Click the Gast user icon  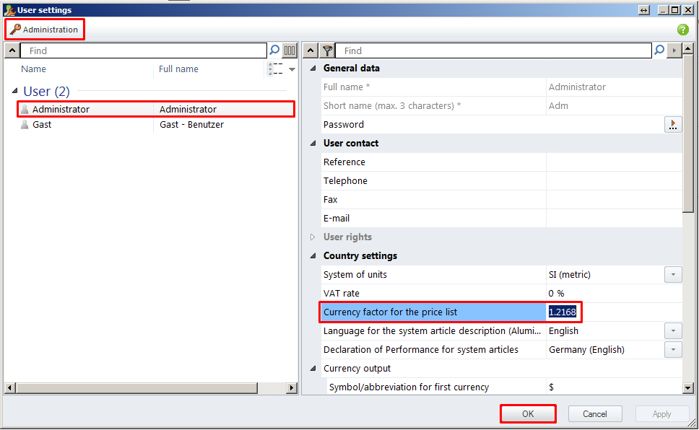point(25,125)
